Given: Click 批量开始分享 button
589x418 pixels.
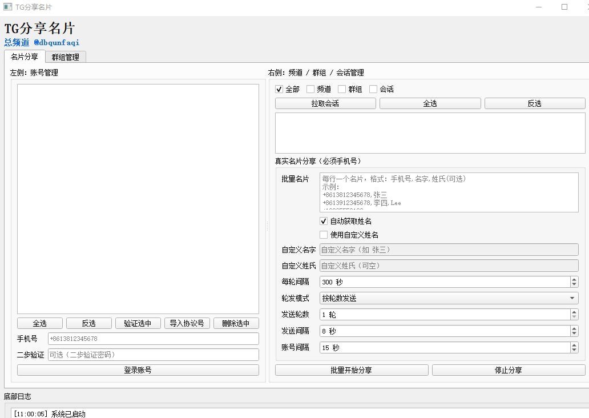Looking at the screenshot, I should (352, 370).
